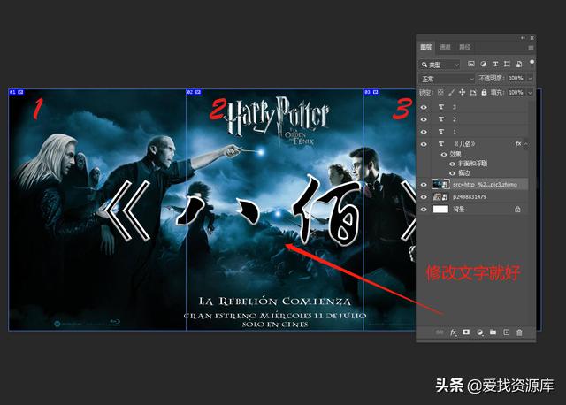Click the lock all padlock icon
The image size is (566, 405).
click(x=484, y=92)
